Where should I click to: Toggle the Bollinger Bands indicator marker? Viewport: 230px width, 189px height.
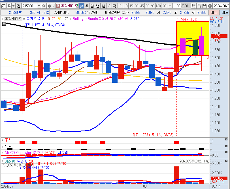point(71,19)
